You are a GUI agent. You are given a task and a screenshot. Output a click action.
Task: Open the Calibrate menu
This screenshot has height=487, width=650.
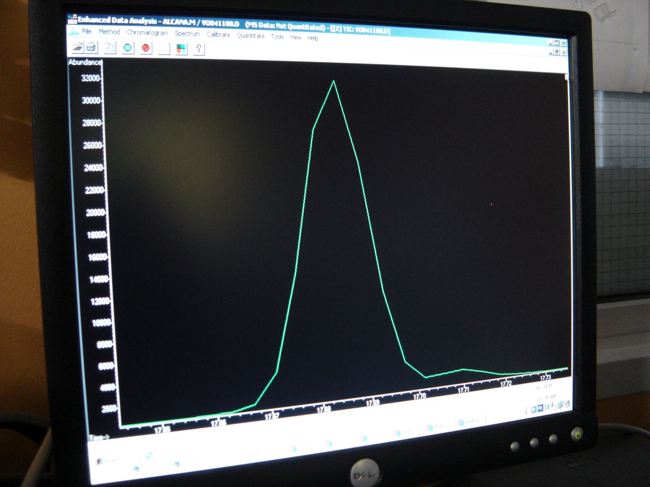click(x=218, y=34)
